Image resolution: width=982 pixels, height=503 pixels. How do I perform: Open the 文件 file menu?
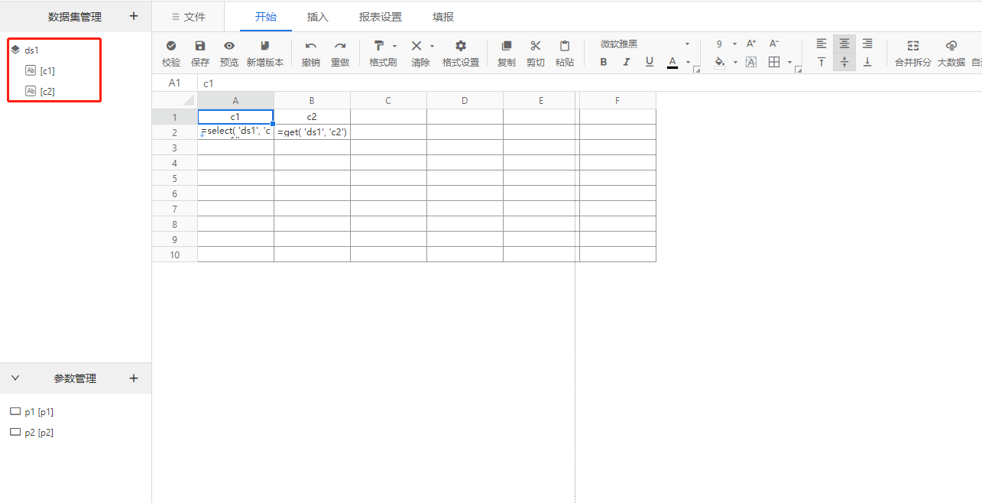[188, 17]
